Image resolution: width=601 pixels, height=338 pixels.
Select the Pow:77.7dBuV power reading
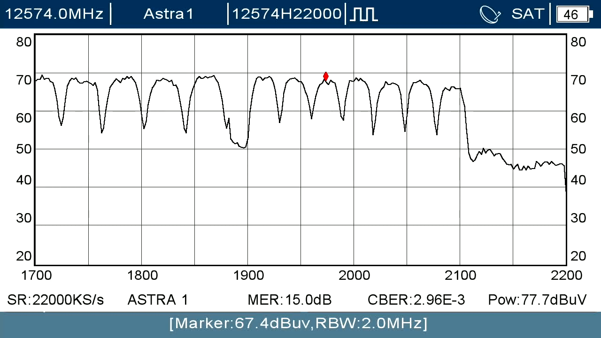tap(538, 300)
